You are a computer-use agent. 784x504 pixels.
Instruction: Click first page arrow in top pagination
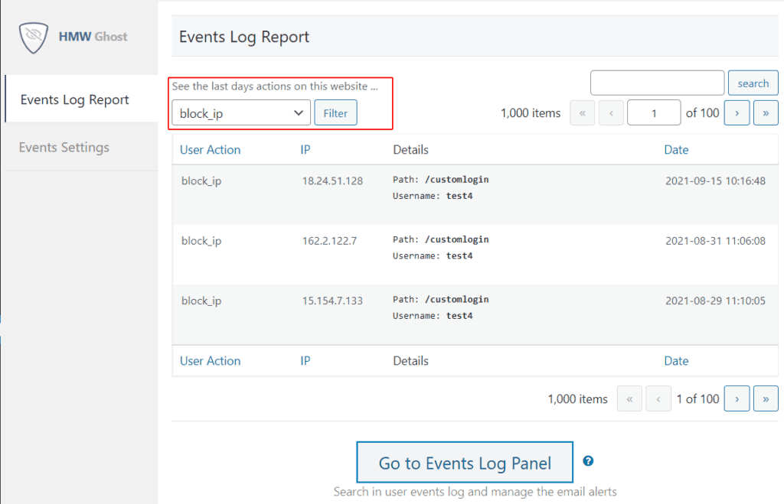(x=583, y=112)
